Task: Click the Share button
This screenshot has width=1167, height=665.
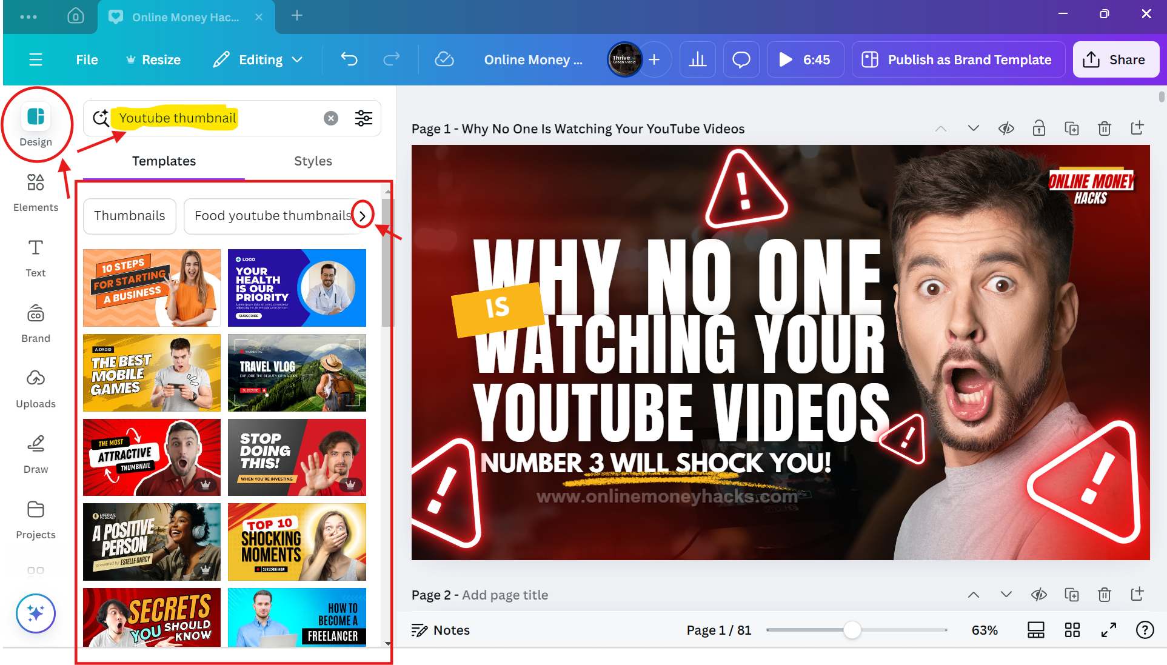Action: 1115,59
